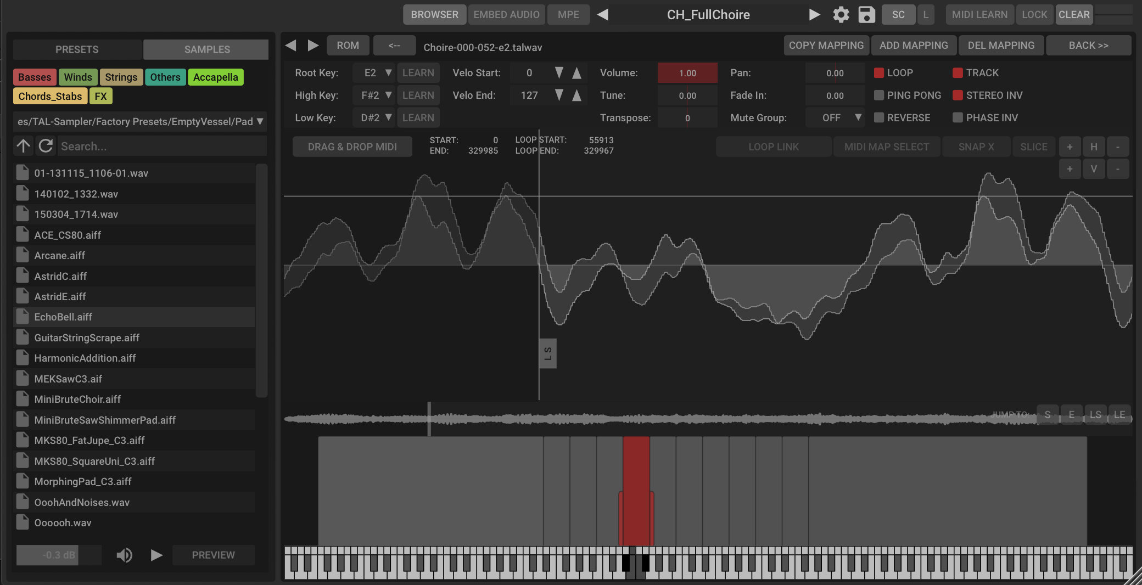The image size is (1142, 585).
Task: Navigate up one folder with arrow icon
Action: 24,146
